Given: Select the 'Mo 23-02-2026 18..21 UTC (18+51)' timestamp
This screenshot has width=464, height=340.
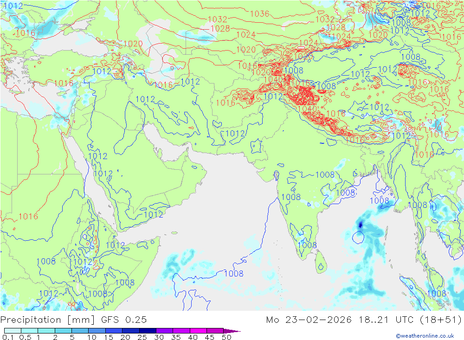Looking at the screenshot, I should (364, 320).
